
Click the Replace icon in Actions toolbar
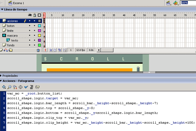tap(15, 87)
